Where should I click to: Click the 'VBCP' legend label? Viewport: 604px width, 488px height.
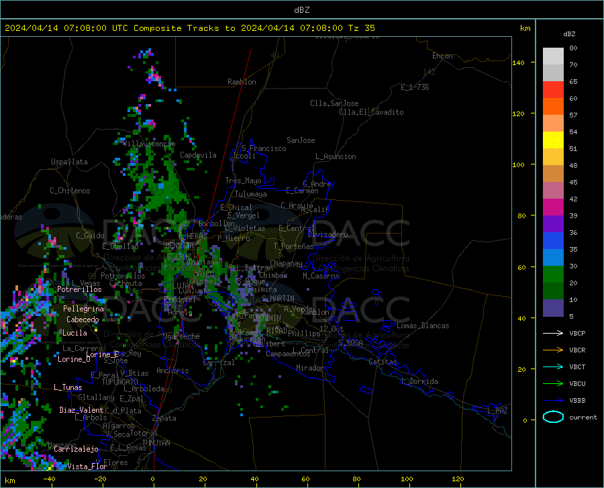coord(577,333)
